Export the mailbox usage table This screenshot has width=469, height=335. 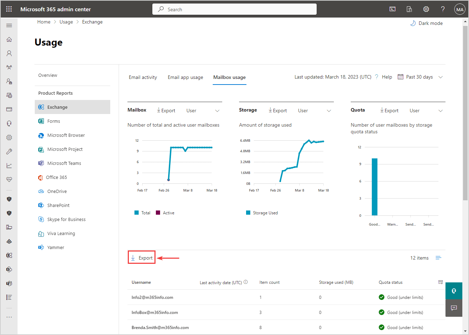[x=141, y=257]
